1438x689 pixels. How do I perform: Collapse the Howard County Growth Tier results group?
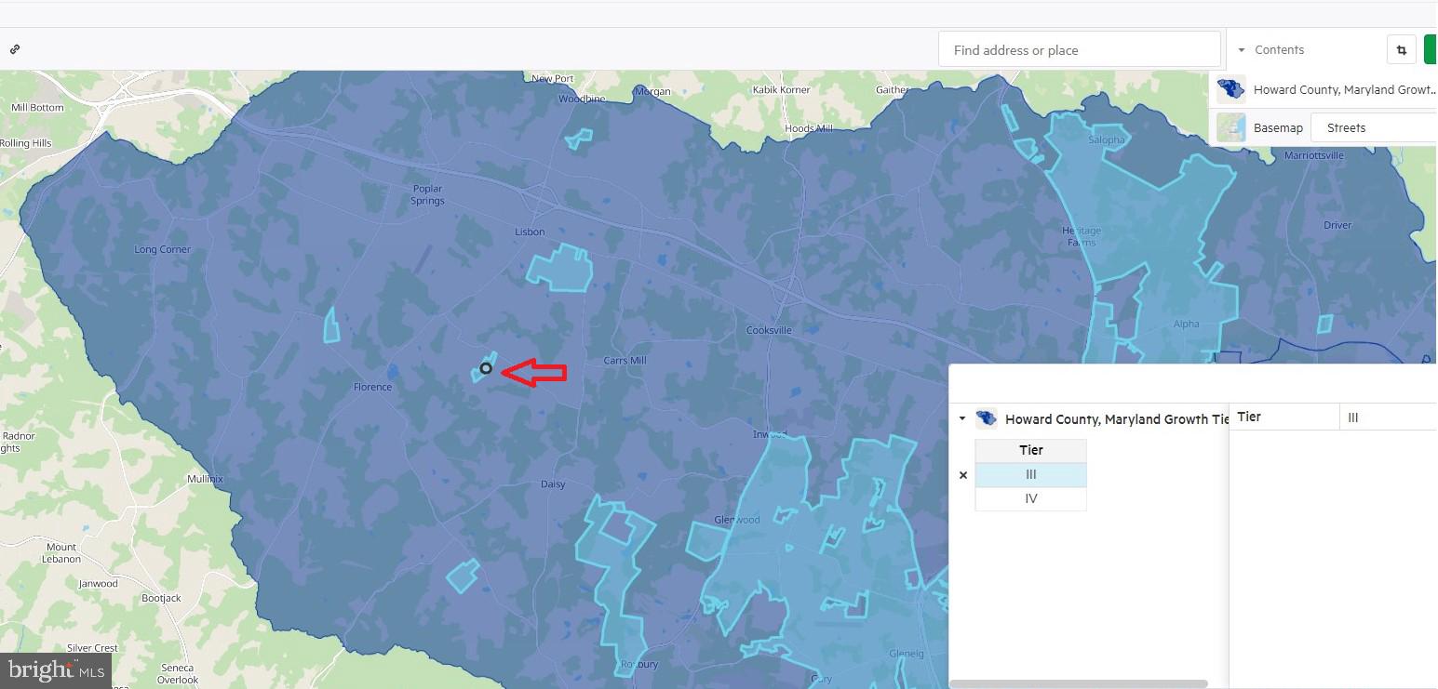[x=962, y=419]
